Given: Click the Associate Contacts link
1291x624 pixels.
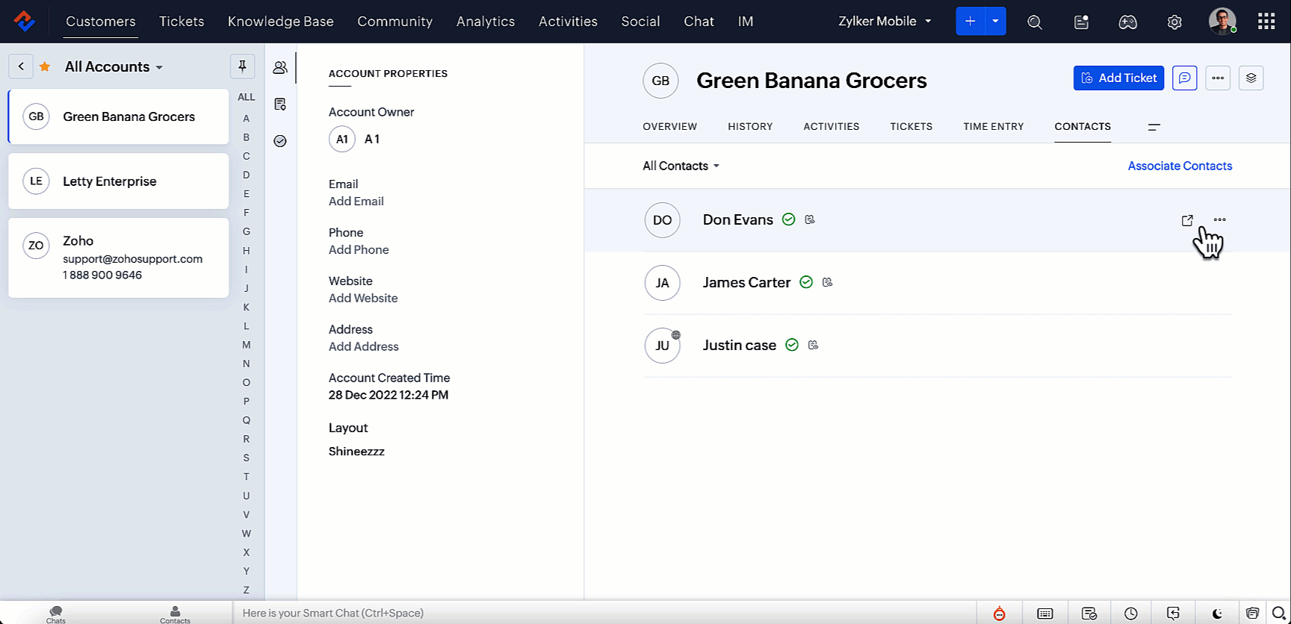Looking at the screenshot, I should point(1180,166).
